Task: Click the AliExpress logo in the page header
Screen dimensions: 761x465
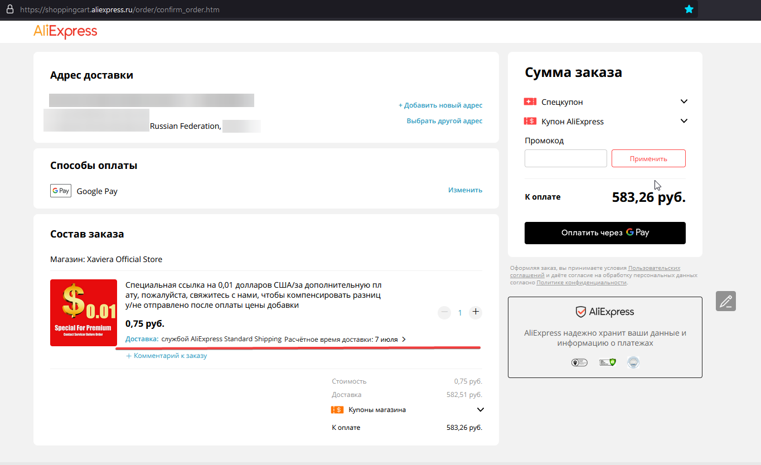Action: point(65,31)
